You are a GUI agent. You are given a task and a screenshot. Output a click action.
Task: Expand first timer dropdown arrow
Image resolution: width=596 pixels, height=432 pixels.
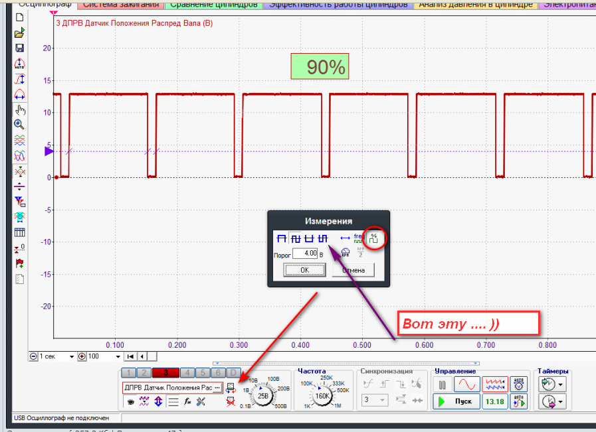point(561,384)
